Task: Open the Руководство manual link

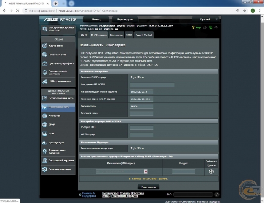Action: pos(110,193)
